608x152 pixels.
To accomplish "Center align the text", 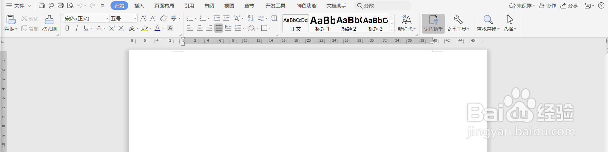I will tap(200, 28).
